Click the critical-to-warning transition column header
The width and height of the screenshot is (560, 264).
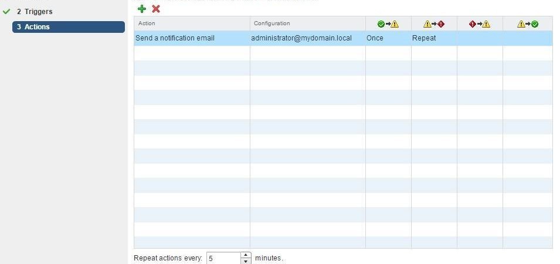(480, 24)
